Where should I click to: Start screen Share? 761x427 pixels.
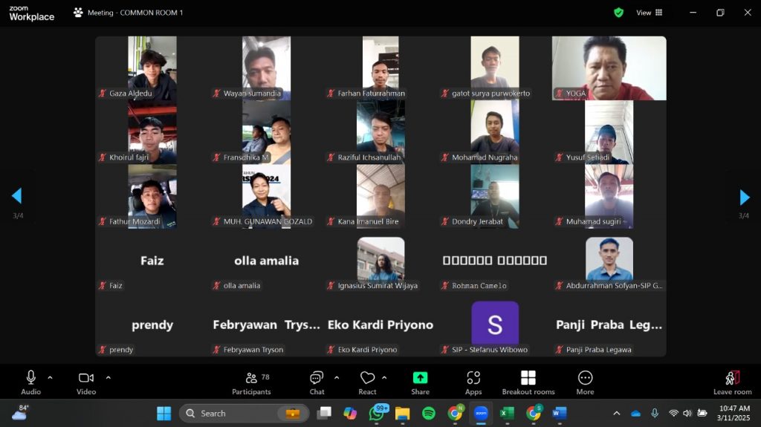tap(420, 382)
